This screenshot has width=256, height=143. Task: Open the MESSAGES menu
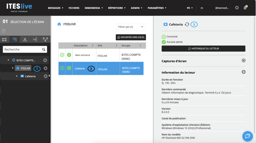click(55, 8)
